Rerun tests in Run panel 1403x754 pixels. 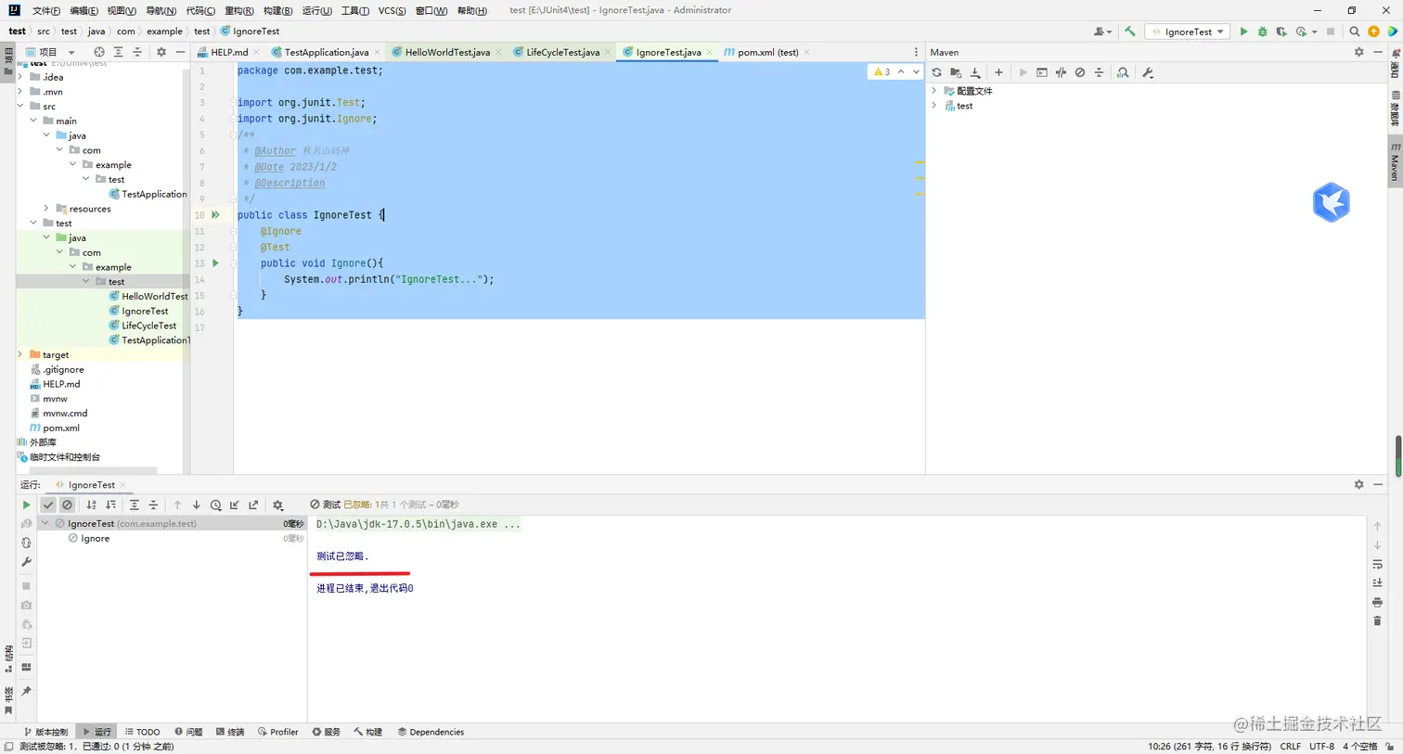click(x=26, y=505)
